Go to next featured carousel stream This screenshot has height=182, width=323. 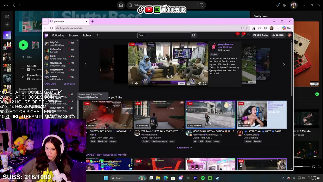click(284, 64)
